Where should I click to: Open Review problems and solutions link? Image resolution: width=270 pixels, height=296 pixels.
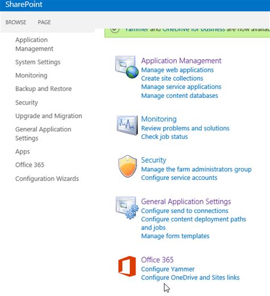(185, 128)
